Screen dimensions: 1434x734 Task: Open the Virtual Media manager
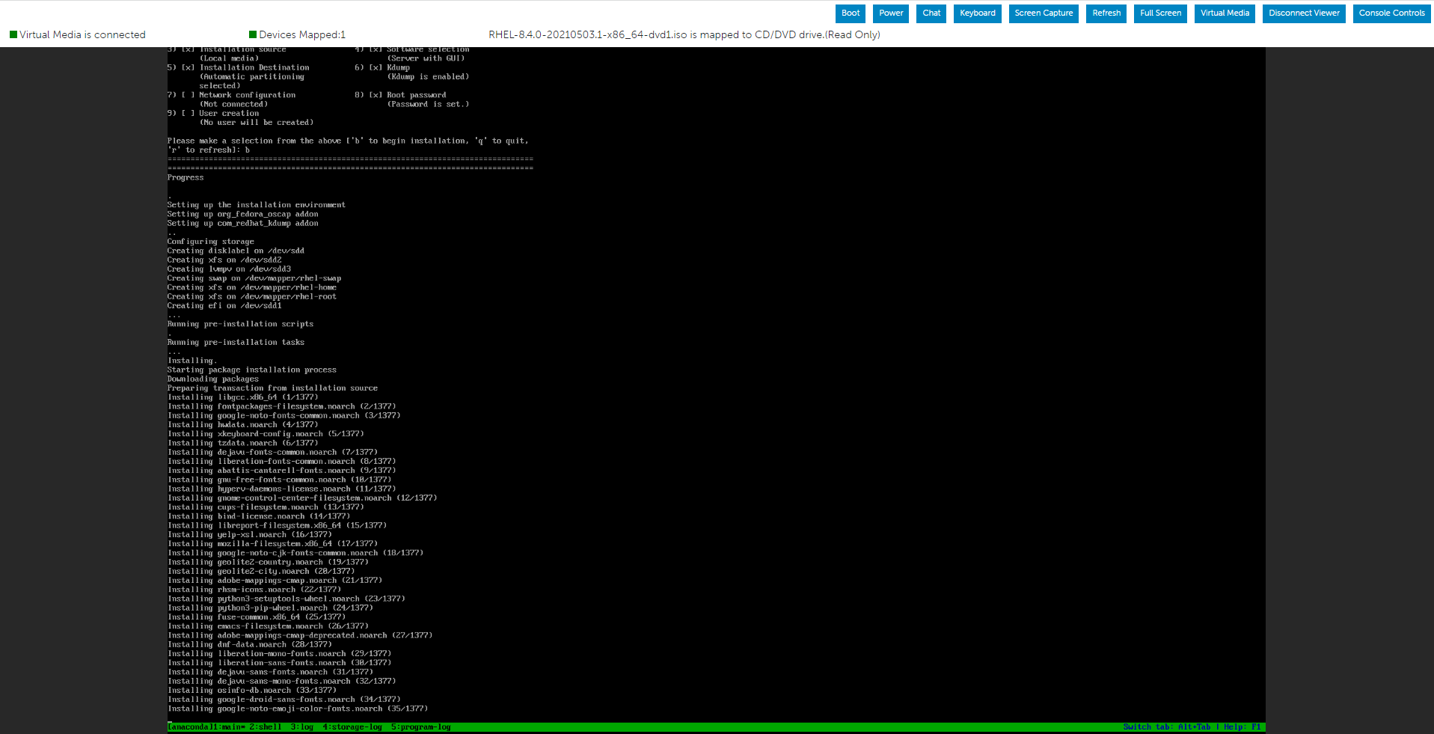tap(1224, 13)
